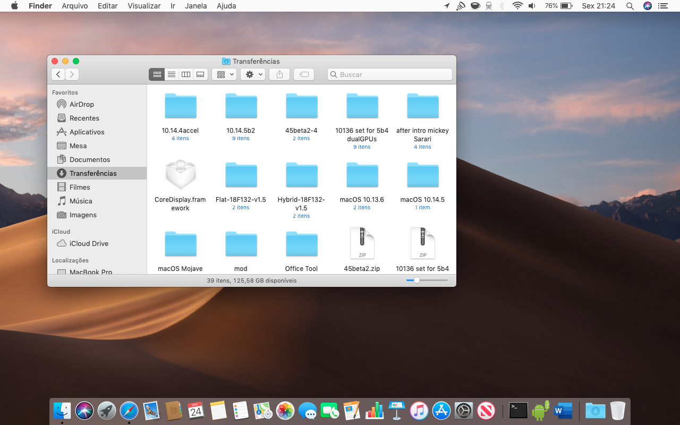Launch Safari from the Dock
Screen dimensions: 680x425
129,410
